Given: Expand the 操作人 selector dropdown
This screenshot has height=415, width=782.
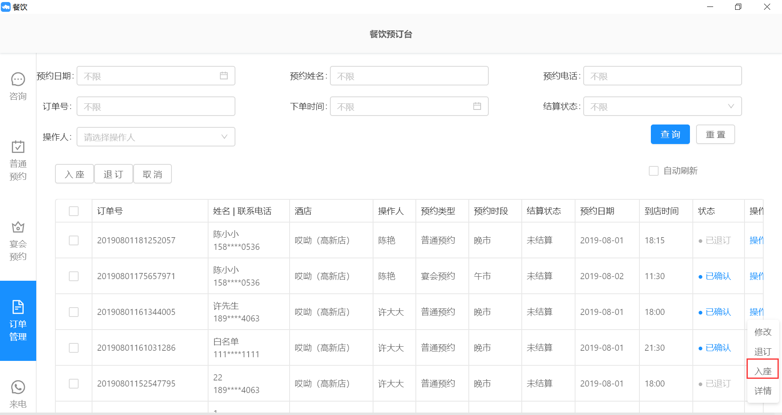Looking at the screenshot, I should click(156, 137).
